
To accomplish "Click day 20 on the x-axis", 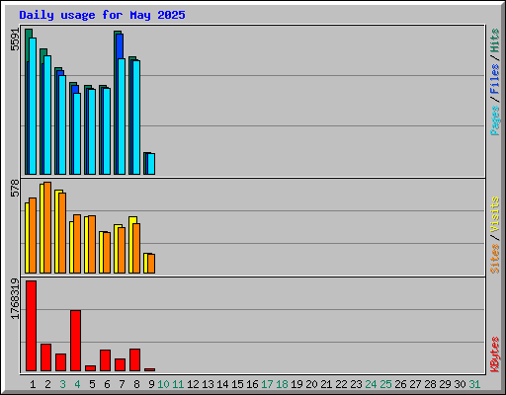I will coord(311,384).
